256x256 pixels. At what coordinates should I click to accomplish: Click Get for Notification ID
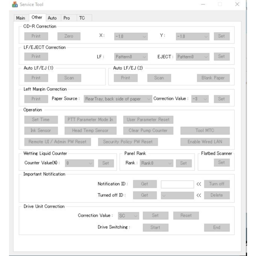pos(145,184)
